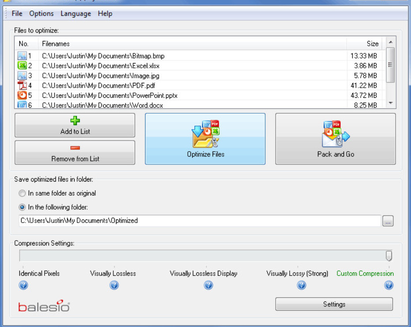Click the Bitmap.bmp file icon in list

coord(22,56)
